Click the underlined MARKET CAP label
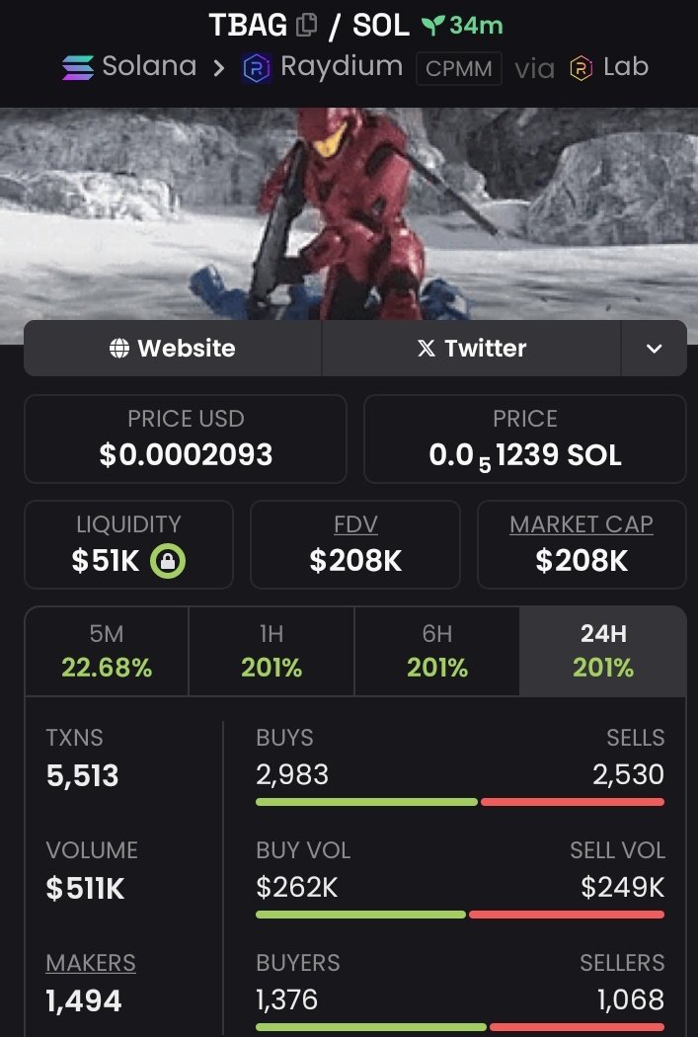Screen dimensions: 698x1037 pyautogui.click(x=582, y=524)
